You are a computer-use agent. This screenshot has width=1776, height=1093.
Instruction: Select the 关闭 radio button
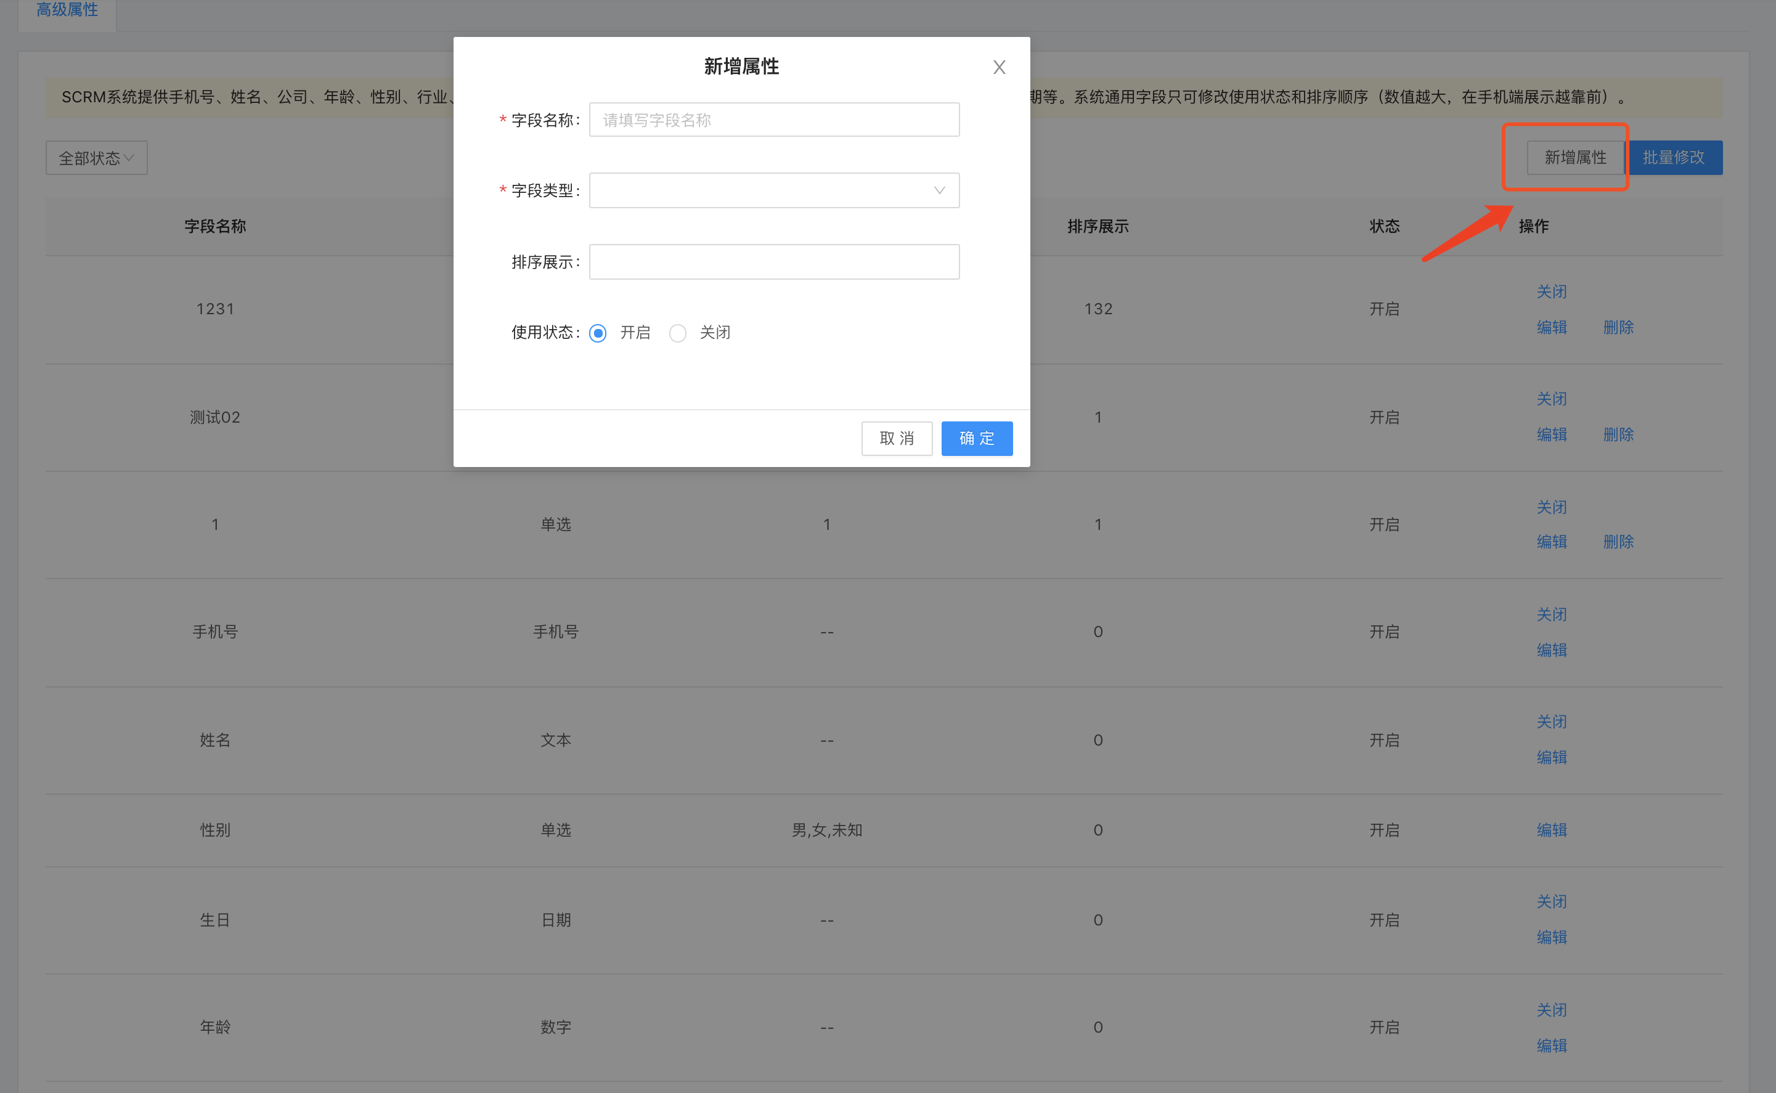[x=677, y=333]
